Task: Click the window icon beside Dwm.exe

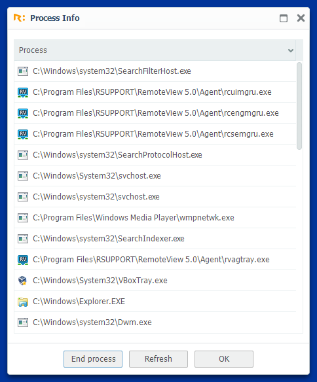Action: (x=23, y=322)
